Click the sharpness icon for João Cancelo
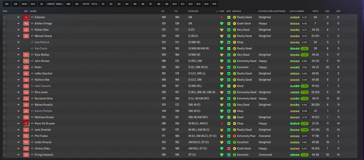The width and height of the screenshot is (364, 160). click(229, 86)
